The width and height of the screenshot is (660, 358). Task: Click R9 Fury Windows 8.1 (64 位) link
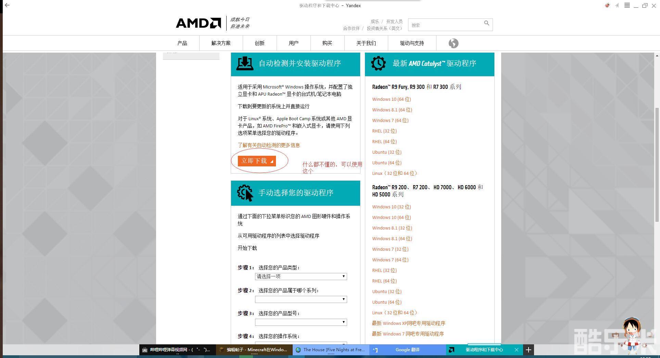(392, 110)
